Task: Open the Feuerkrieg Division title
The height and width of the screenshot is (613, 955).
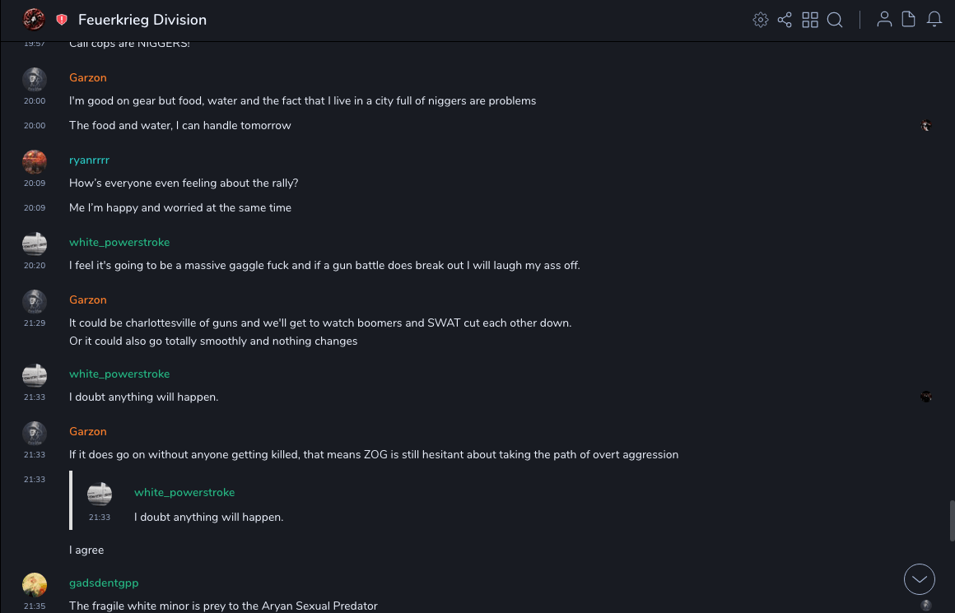Action: (142, 20)
